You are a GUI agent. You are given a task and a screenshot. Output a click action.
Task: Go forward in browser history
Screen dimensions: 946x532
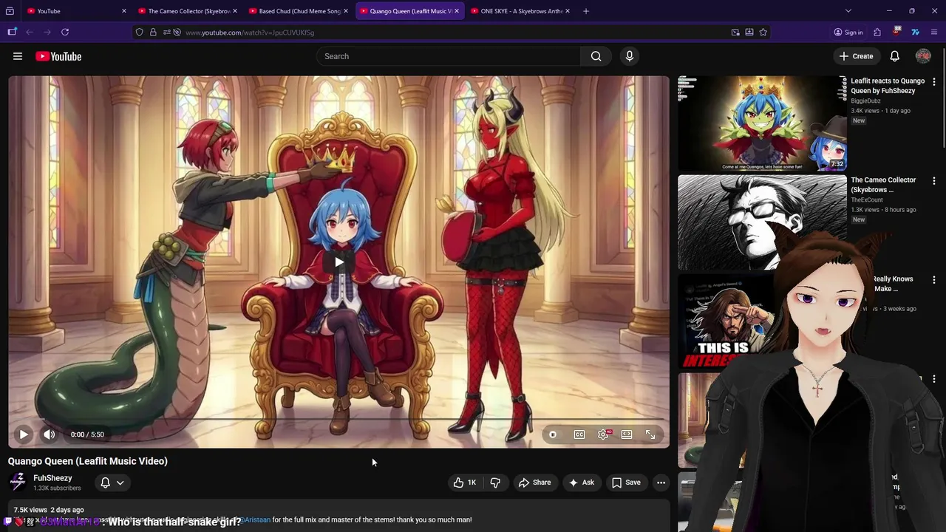pyautogui.click(x=47, y=33)
